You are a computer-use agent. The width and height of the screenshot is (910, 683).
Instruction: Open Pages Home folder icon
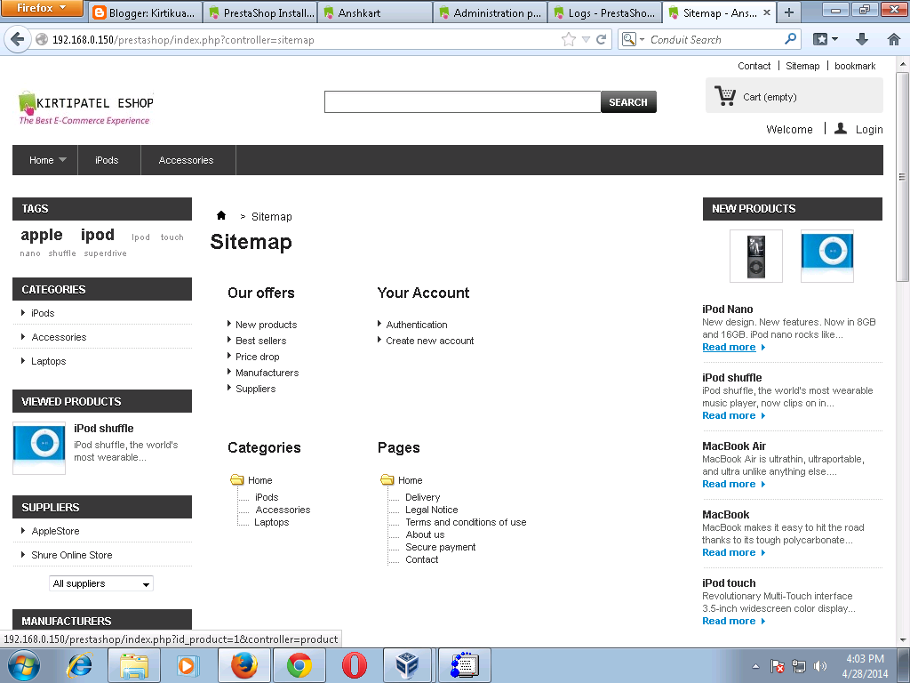[x=387, y=479]
